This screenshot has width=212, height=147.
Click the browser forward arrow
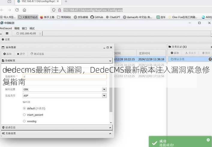[9, 10]
